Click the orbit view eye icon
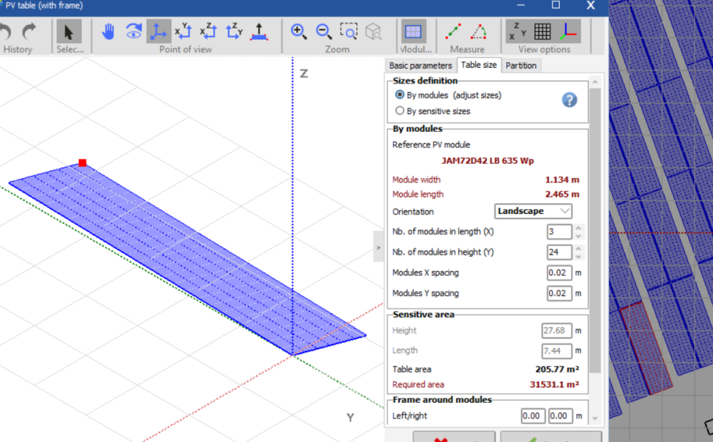 [x=133, y=31]
